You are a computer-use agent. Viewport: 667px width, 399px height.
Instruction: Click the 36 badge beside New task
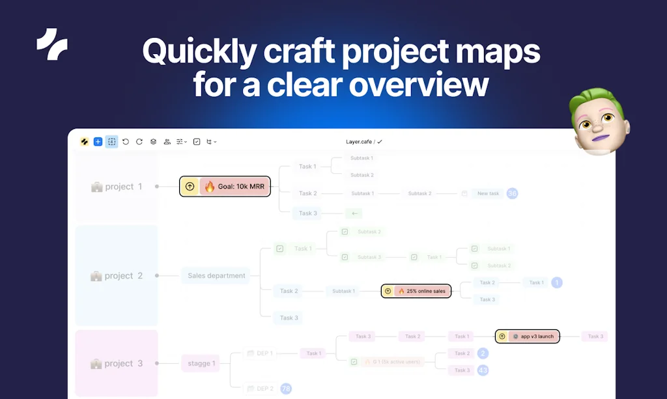[512, 193]
